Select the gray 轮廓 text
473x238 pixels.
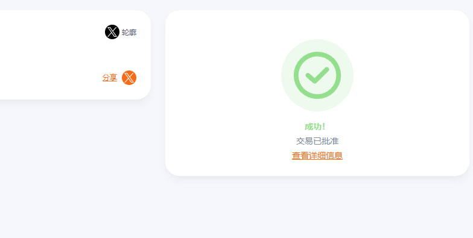[x=129, y=33]
